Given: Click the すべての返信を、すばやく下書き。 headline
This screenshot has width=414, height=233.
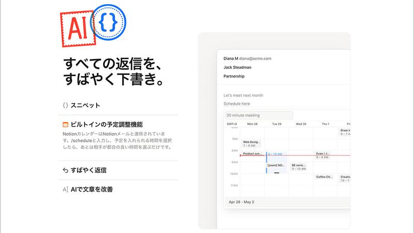Looking at the screenshot, I should (114, 71).
